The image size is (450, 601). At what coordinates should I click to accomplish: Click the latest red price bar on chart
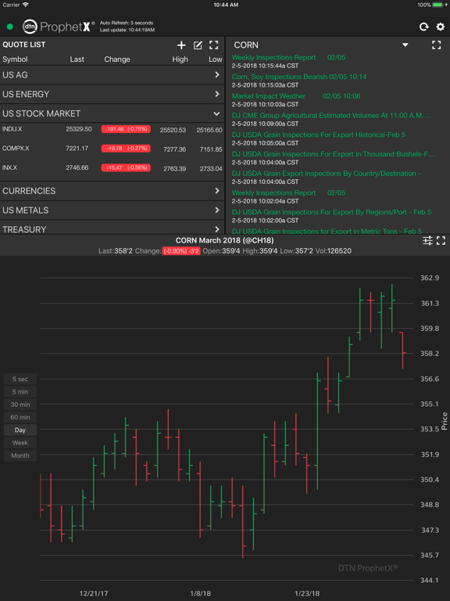(x=402, y=351)
